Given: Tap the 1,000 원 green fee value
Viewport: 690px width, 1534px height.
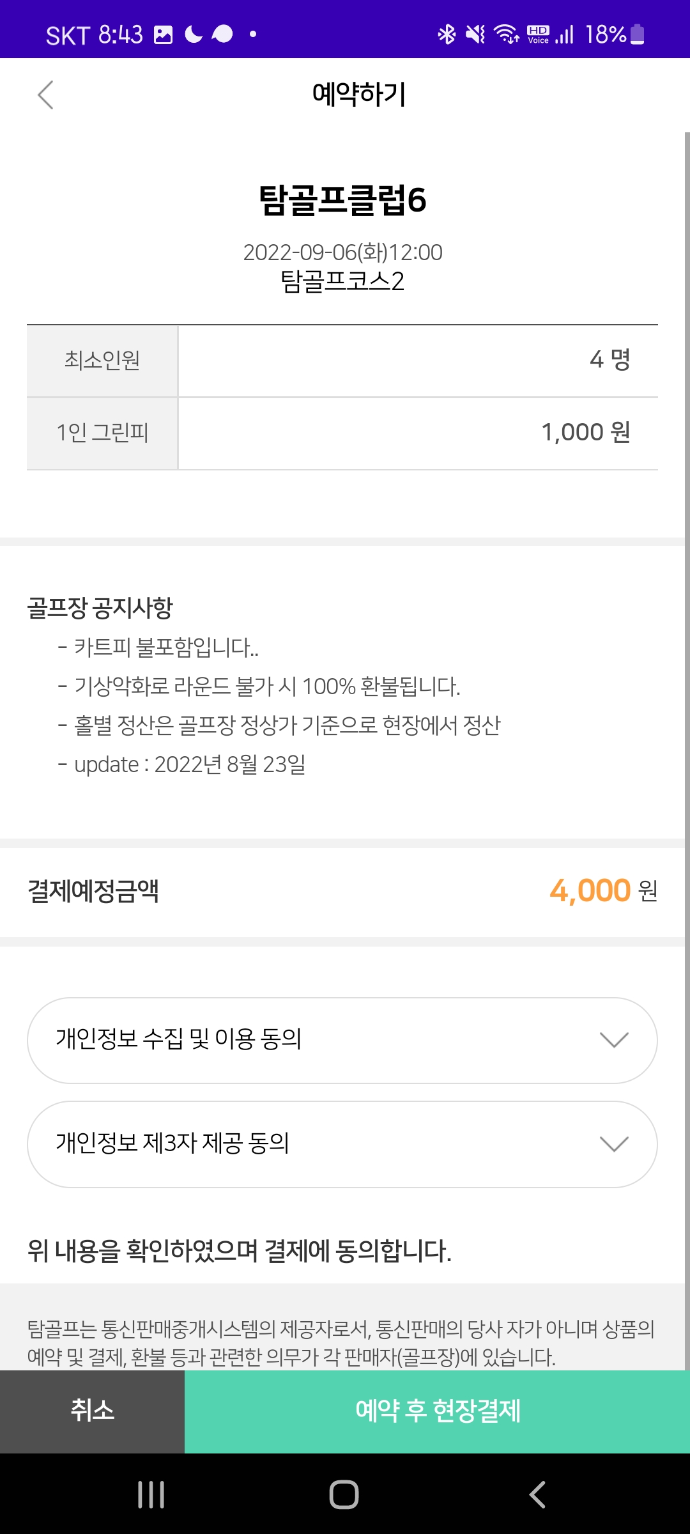Looking at the screenshot, I should (x=585, y=433).
